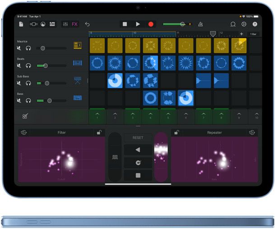Start recording with the red record button

(151, 24)
